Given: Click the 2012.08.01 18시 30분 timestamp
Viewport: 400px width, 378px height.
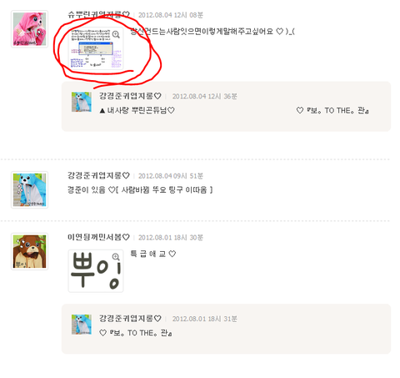Looking at the screenshot, I should (x=171, y=238).
